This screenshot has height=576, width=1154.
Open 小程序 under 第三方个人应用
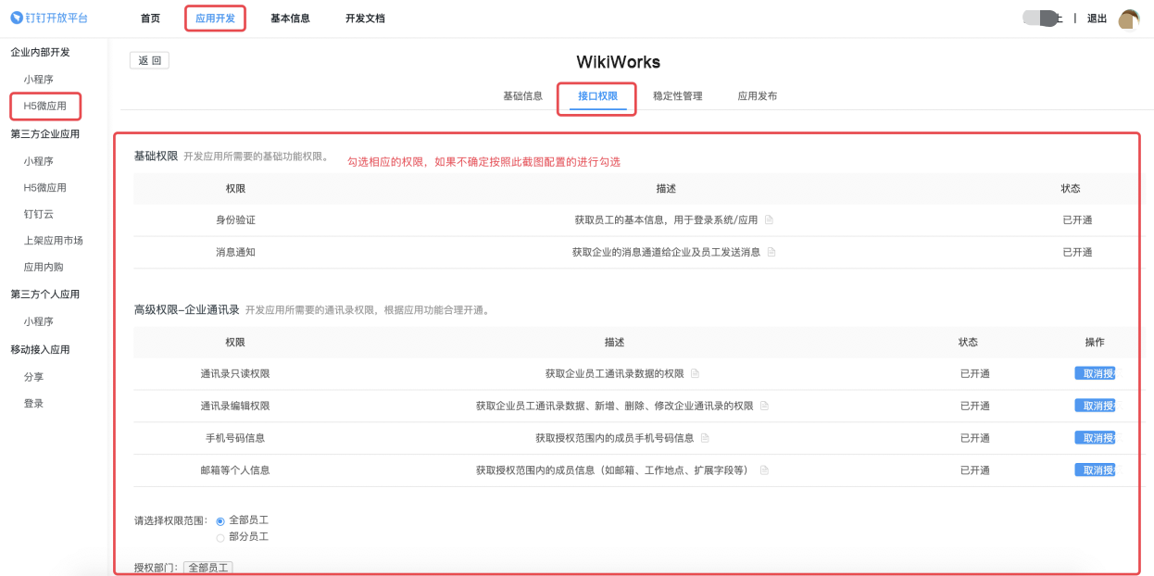pyautogui.click(x=39, y=322)
